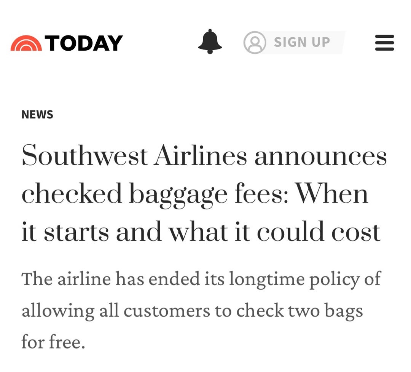Open the hamburger menu
Image resolution: width=411 pixels, height=372 pixels.
pyautogui.click(x=384, y=43)
